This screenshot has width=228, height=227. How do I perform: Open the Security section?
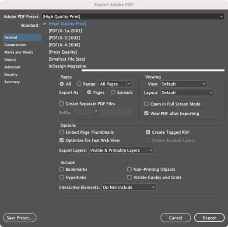(x=11, y=75)
